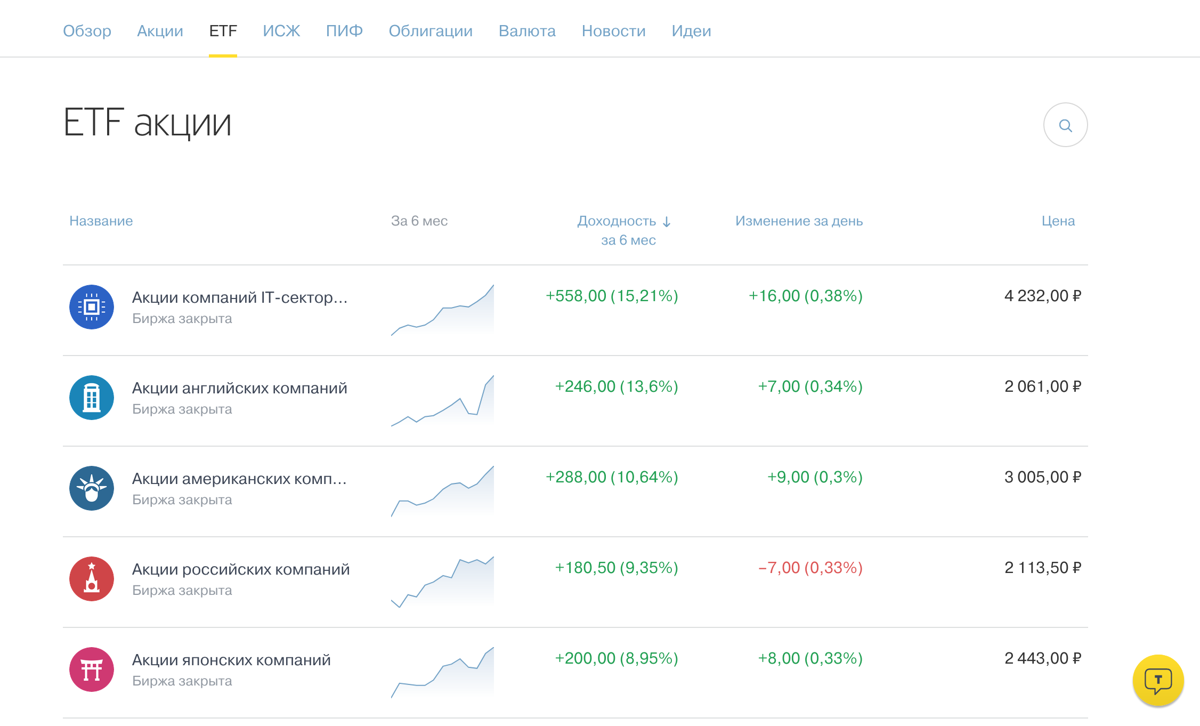Open Акции американских комп… fund

[x=240, y=479]
